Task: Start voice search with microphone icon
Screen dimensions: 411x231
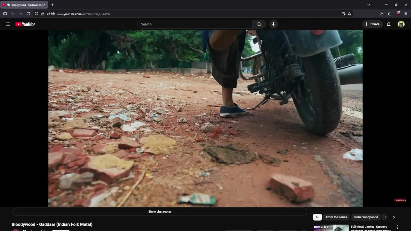Action: pyautogui.click(x=274, y=24)
